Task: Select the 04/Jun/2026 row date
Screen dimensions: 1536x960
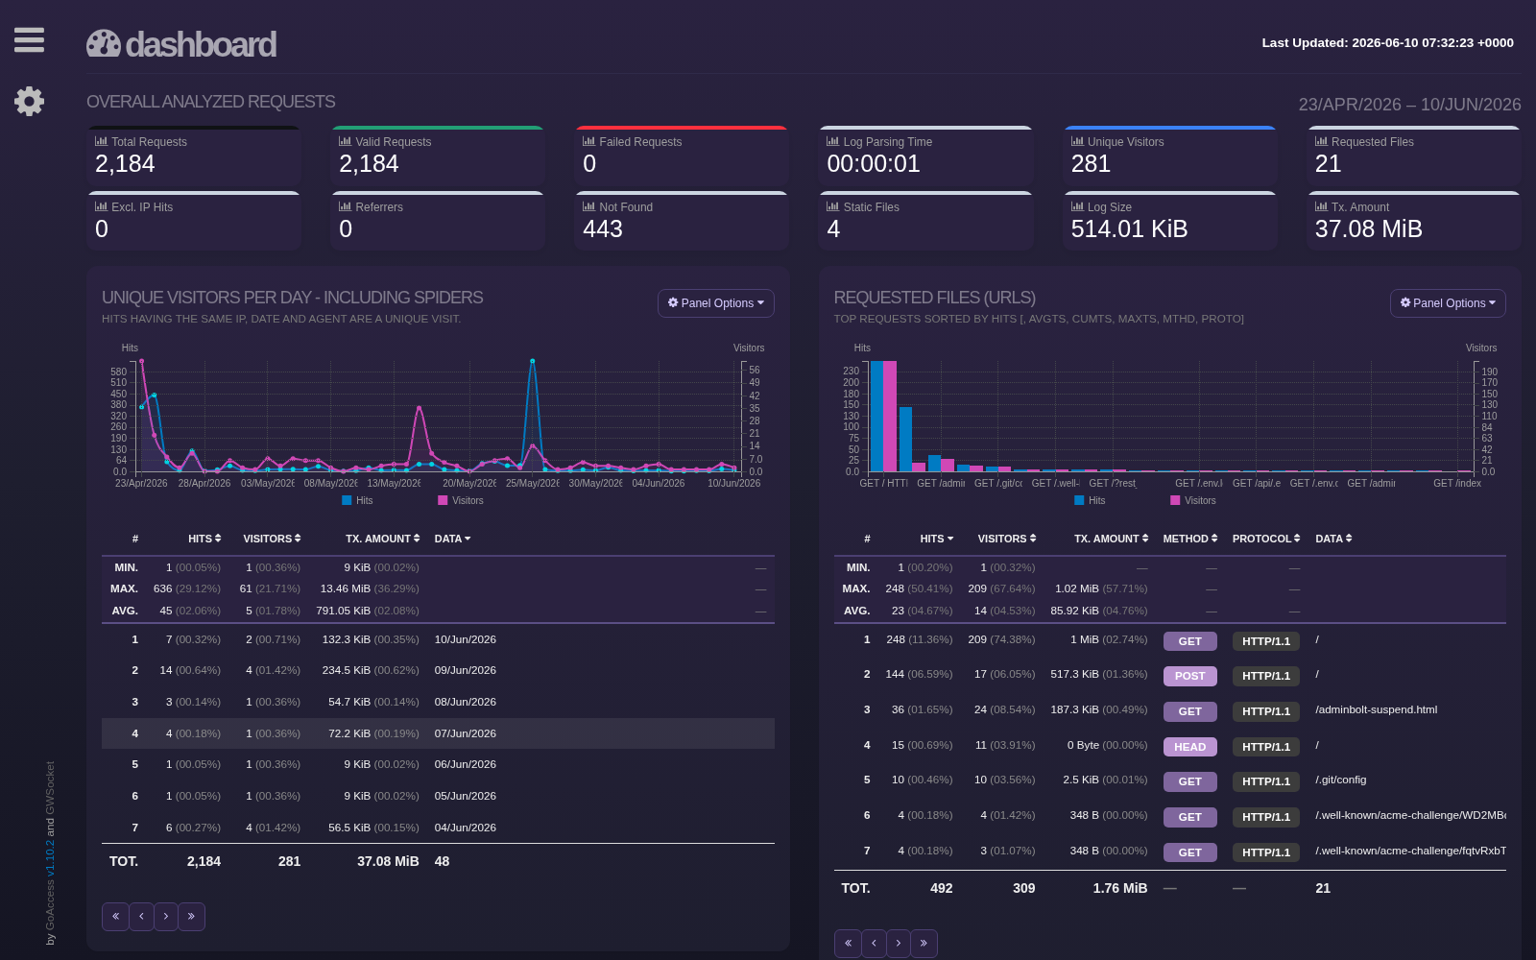Action: [466, 828]
